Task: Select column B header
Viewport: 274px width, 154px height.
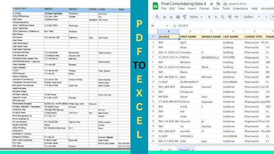Action: [190, 31]
